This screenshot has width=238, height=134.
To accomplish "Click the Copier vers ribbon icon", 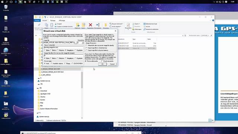I will [x=83, y=25].
